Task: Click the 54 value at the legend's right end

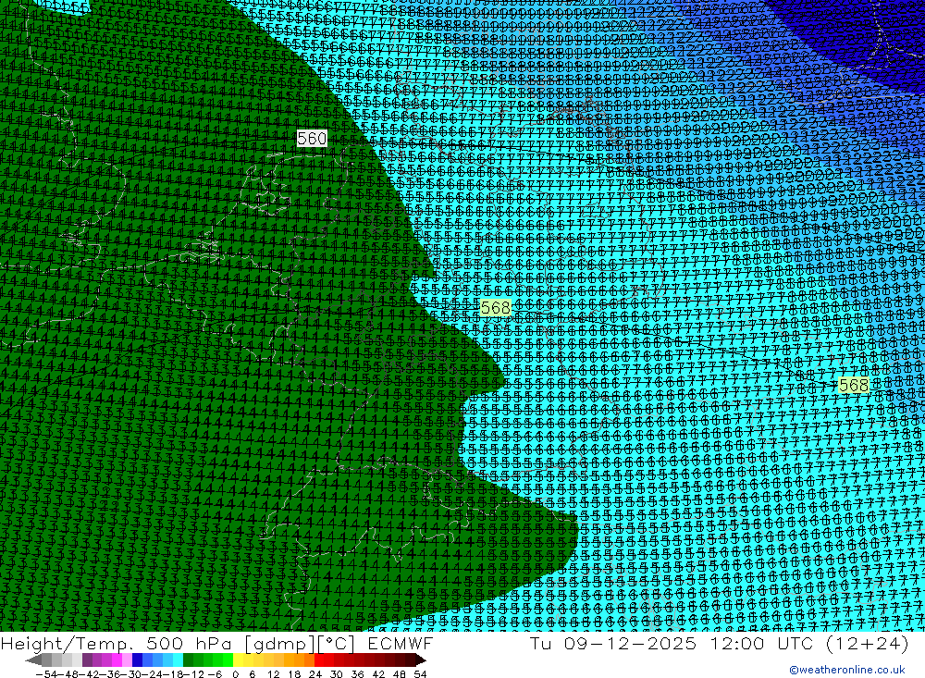Action: click(x=420, y=674)
